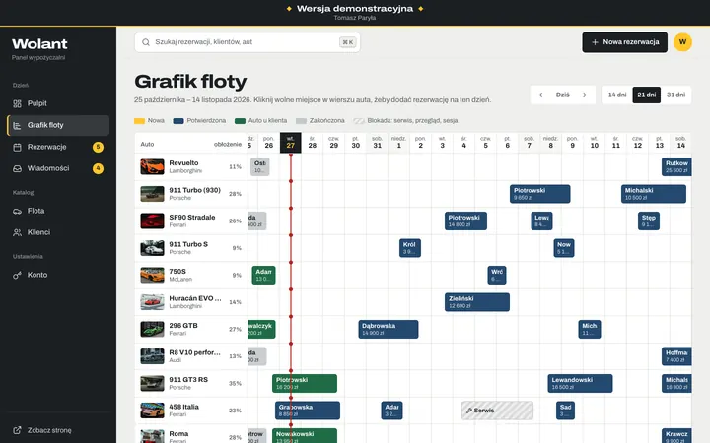This screenshot has width=710, height=443.
Task: Open the Wiadomości inbox icon
Action: coord(17,168)
